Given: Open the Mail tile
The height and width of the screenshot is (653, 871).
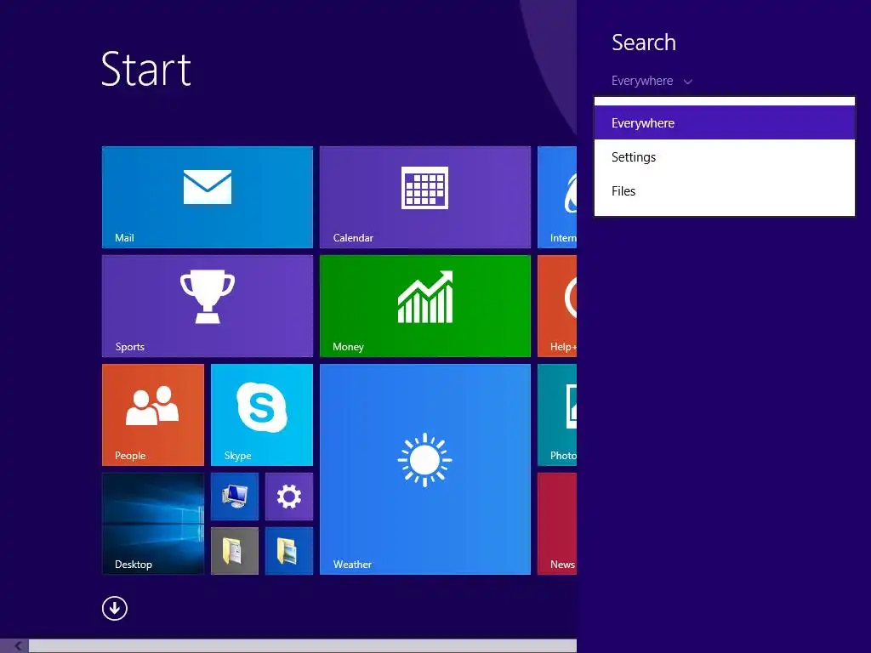Looking at the screenshot, I should pyautogui.click(x=208, y=197).
